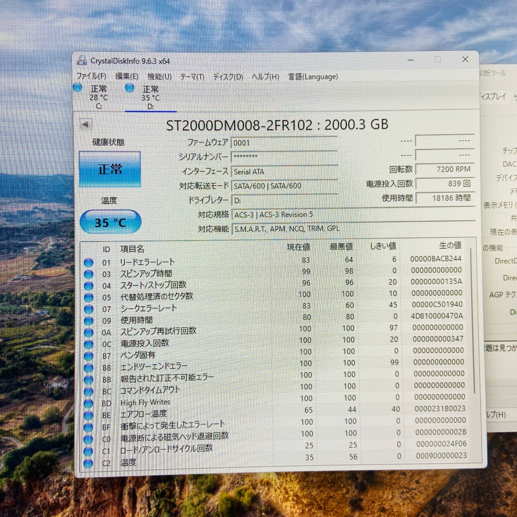Click the blue indicator next to スピンアップ時間
517x517 pixels.
pos(88,273)
